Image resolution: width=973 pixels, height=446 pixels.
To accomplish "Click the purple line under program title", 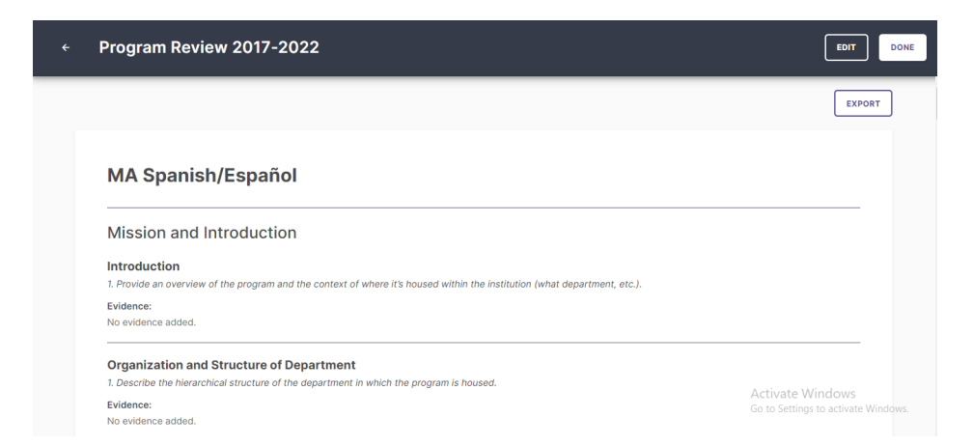I will (x=484, y=208).
